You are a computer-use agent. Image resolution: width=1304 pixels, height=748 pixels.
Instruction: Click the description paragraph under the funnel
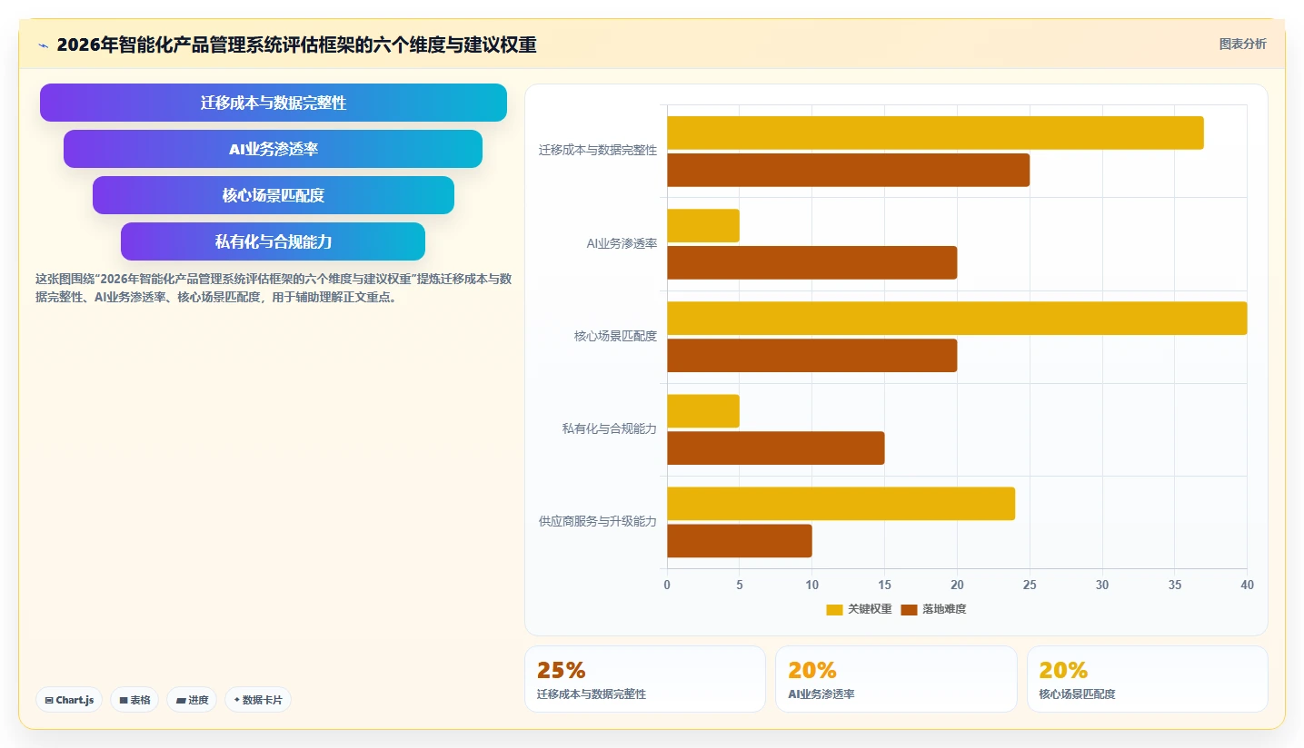pyautogui.click(x=274, y=288)
